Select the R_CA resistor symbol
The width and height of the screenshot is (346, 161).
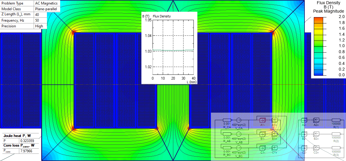(227, 120)
